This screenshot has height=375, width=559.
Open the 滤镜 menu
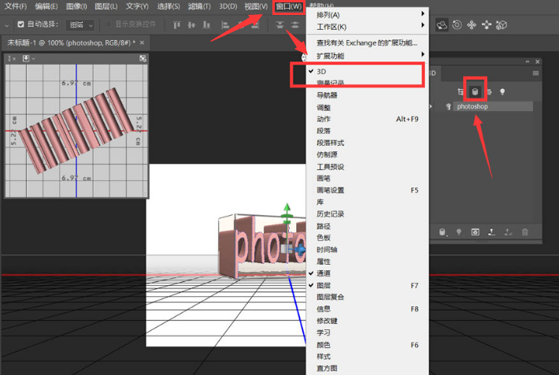click(x=199, y=6)
